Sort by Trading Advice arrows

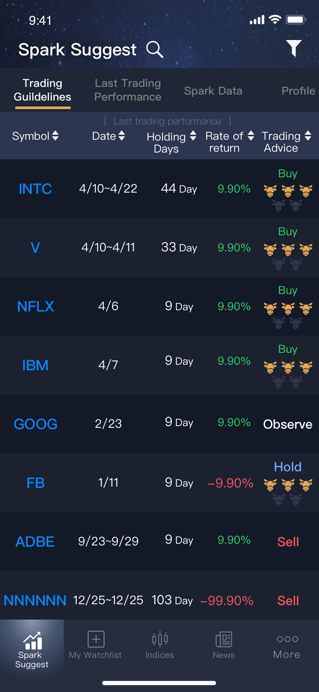[308, 136]
